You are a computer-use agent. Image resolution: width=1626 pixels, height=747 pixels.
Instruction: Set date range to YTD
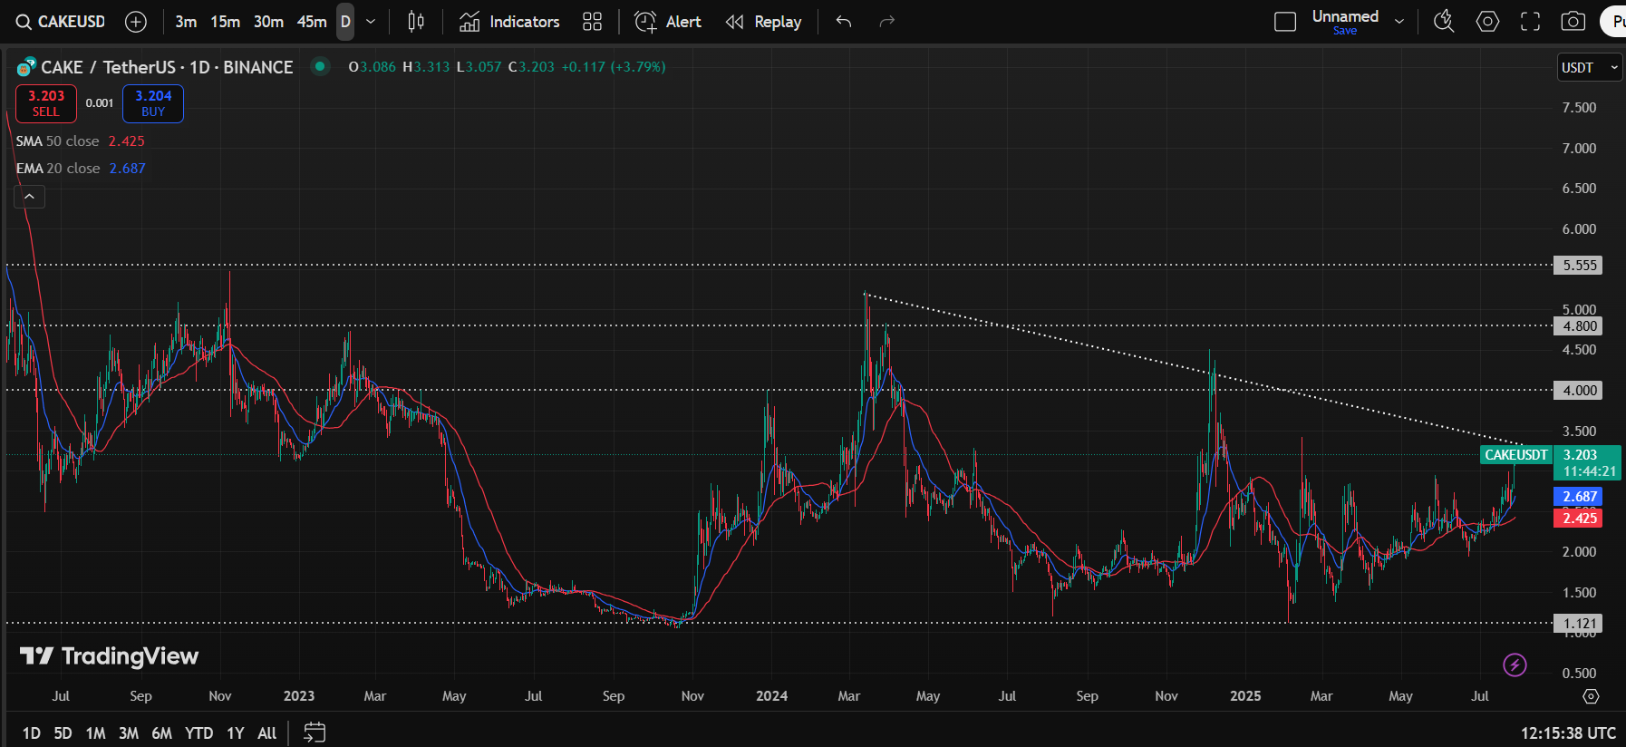coord(198,733)
